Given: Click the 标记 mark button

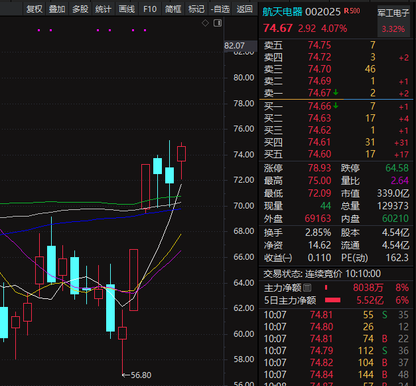Looking at the screenshot, I should click(x=196, y=9).
